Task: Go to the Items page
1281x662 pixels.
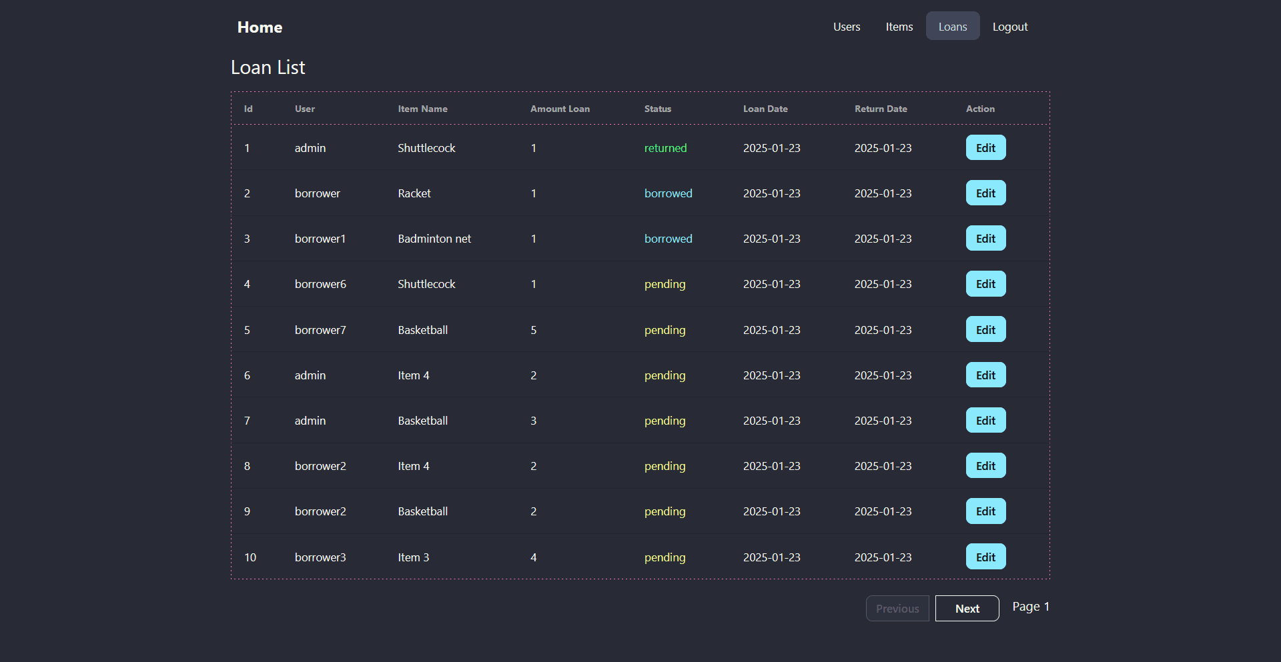Action: click(x=899, y=27)
